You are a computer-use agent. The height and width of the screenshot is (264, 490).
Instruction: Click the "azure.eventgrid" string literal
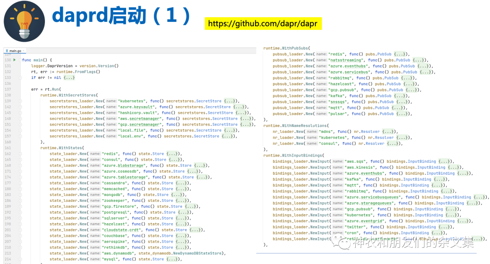[x=365, y=221]
